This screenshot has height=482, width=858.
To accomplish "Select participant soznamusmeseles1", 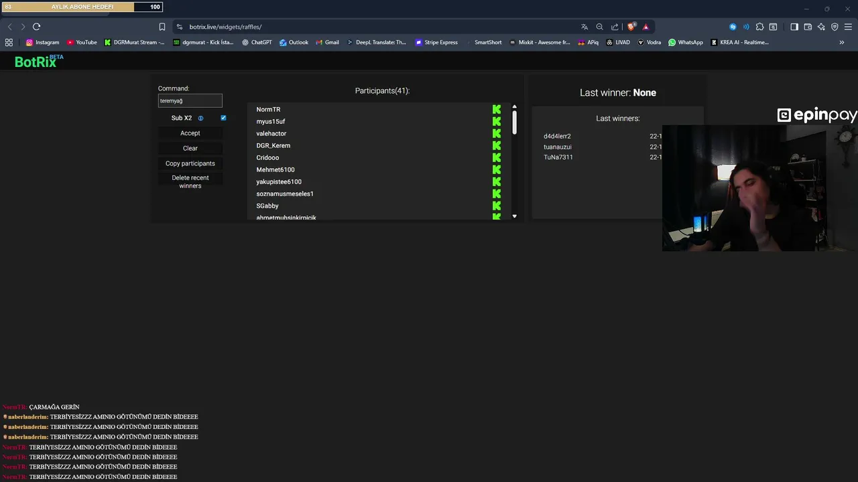I will pyautogui.click(x=285, y=193).
